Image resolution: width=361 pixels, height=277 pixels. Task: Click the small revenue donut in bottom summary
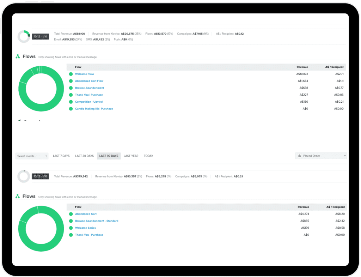click(24, 176)
